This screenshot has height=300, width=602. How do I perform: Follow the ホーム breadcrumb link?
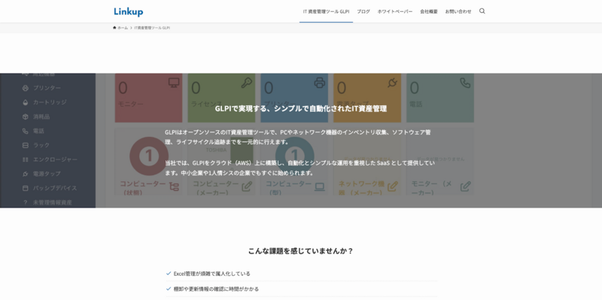pyautogui.click(x=120, y=28)
